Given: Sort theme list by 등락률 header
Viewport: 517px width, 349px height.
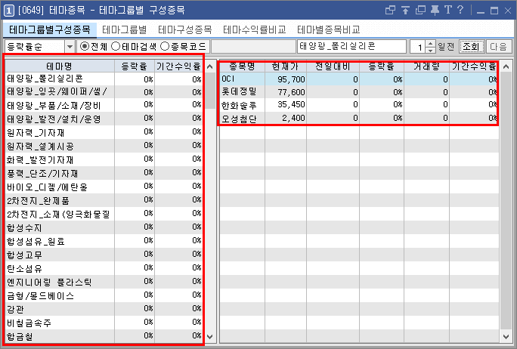Looking at the screenshot, I should tap(135, 66).
